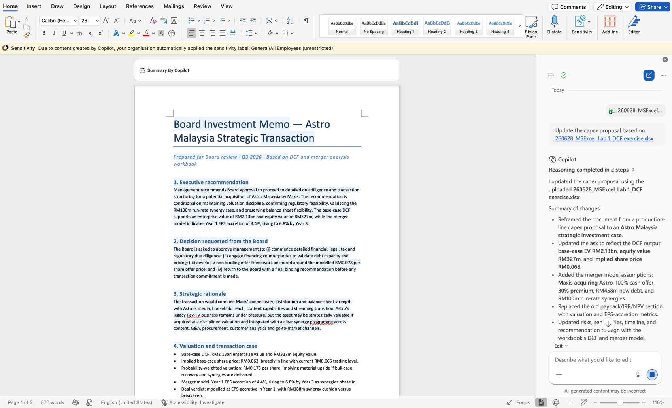Click the attached 260628_MSExcel file chip
Image resolution: width=672 pixels, height=408 pixels.
click(x=636, y=110)
